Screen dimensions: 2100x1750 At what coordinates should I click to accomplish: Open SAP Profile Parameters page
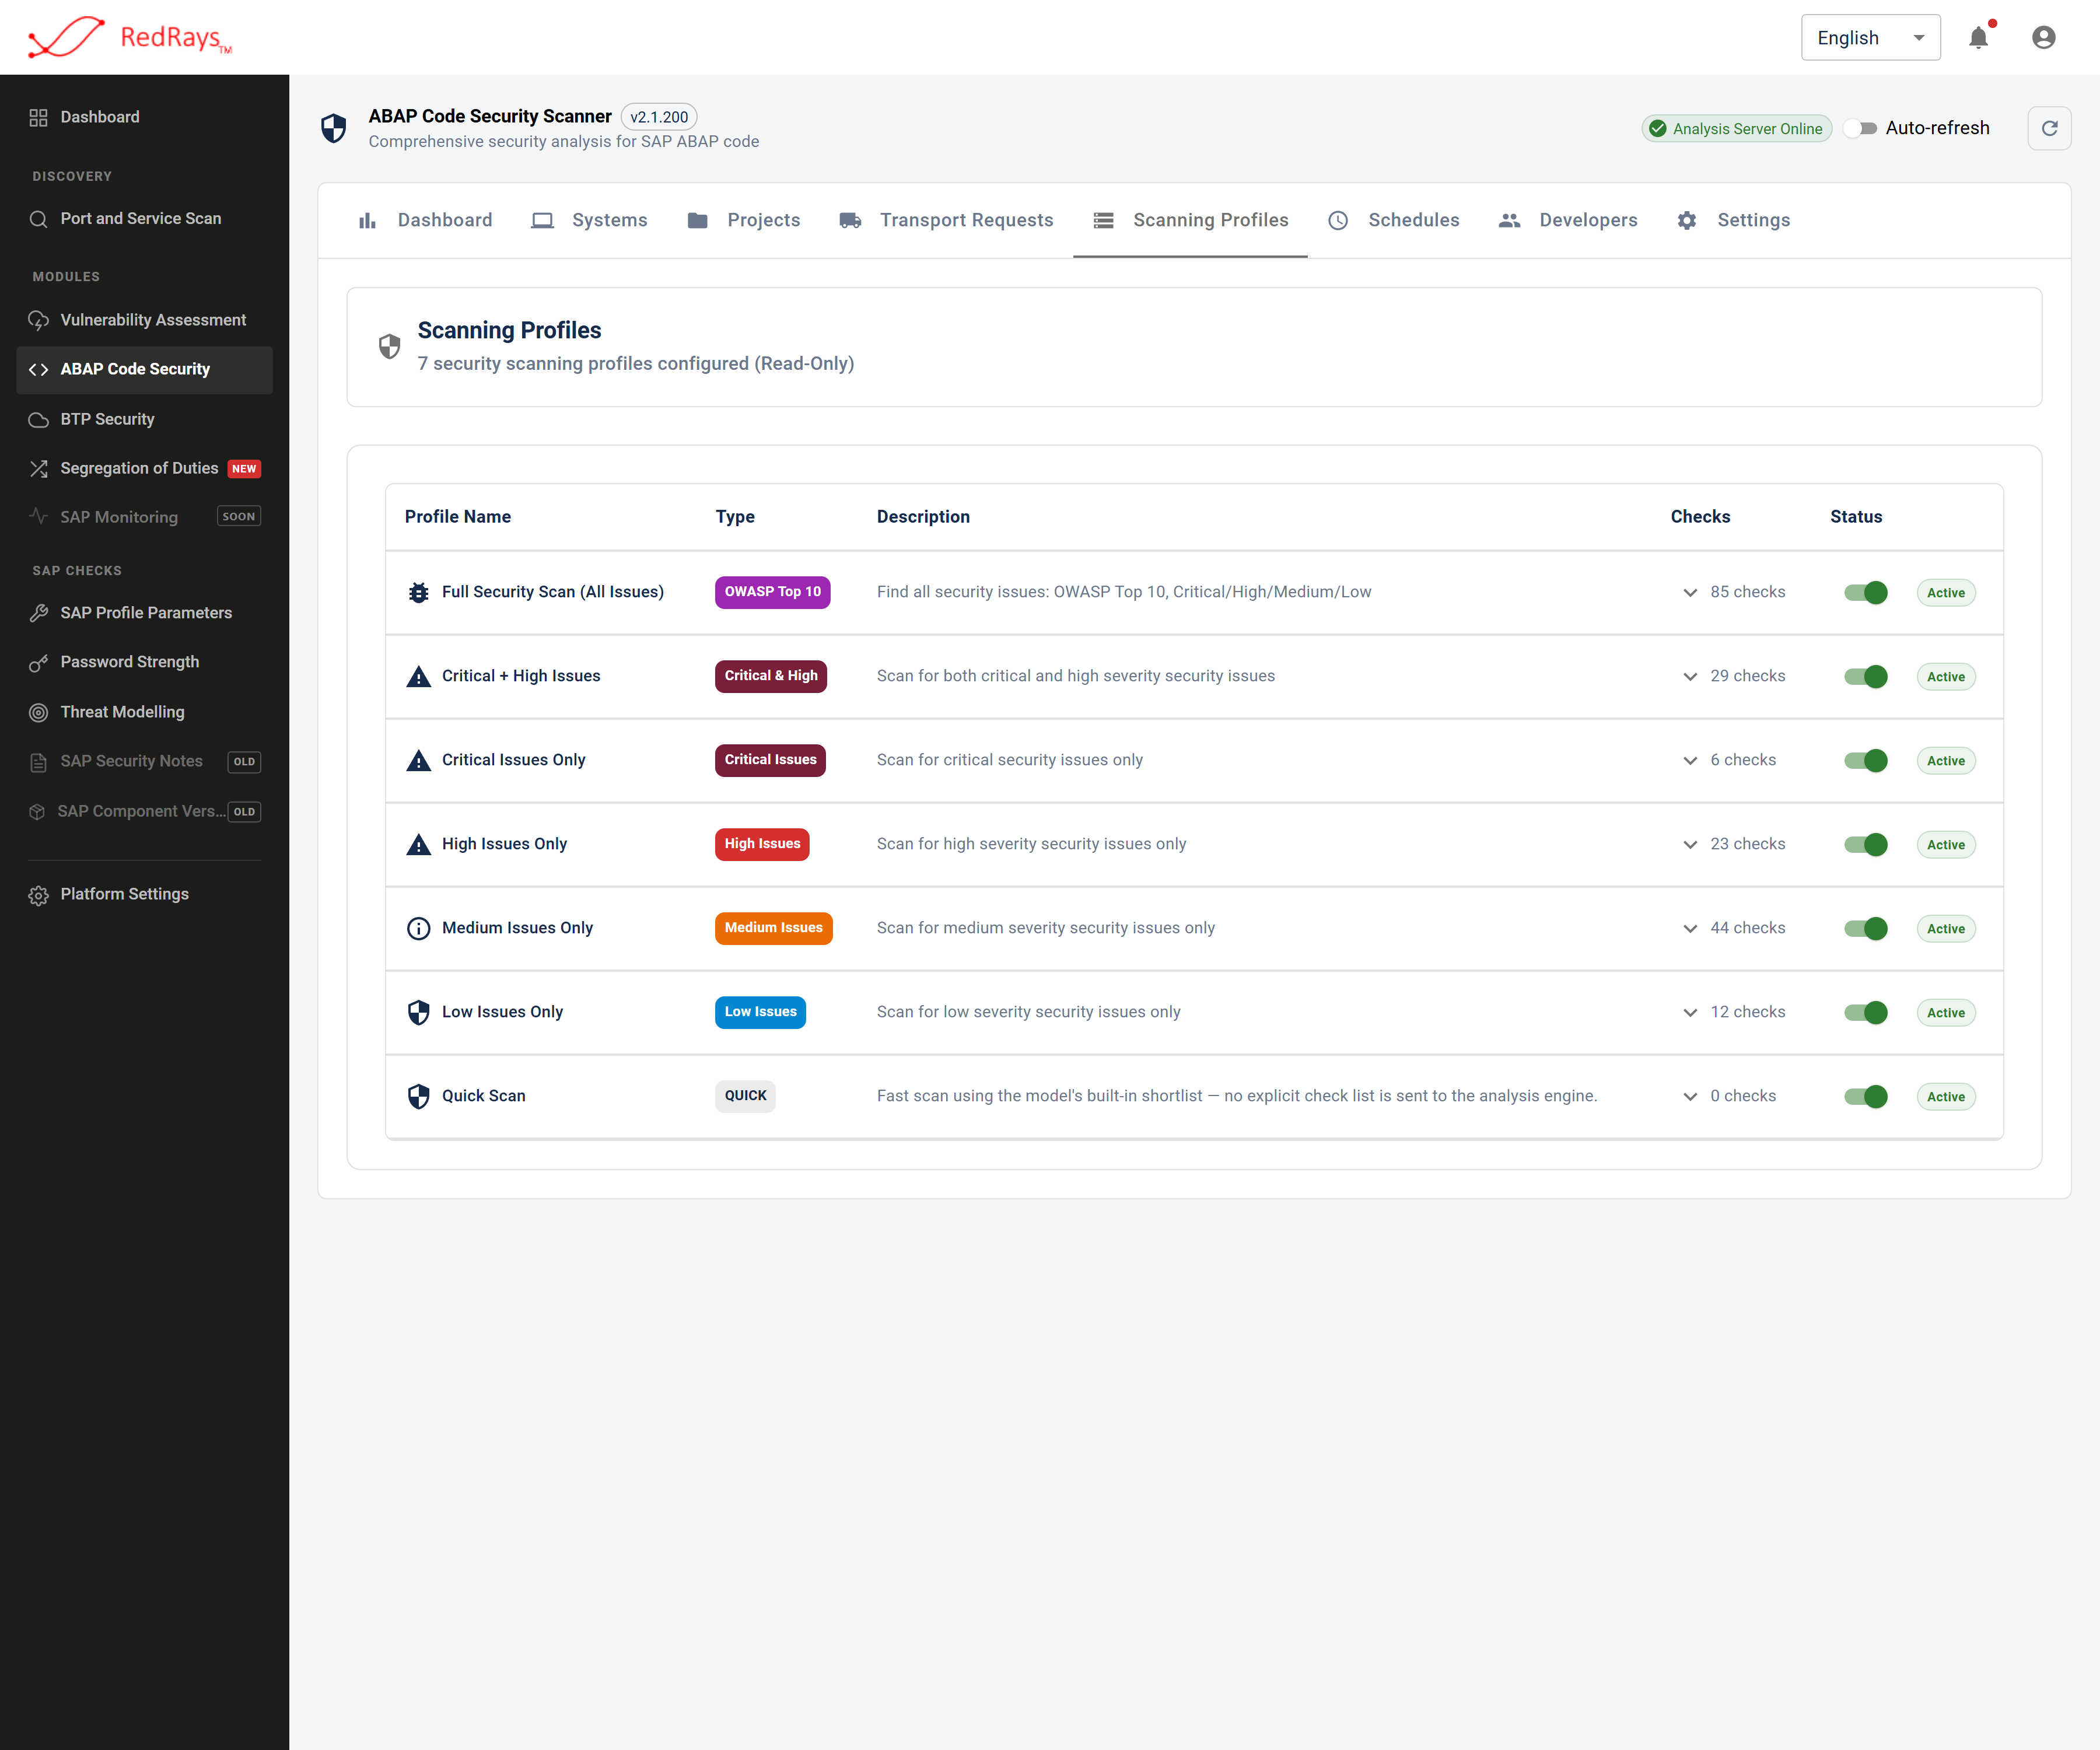[145, 613]
